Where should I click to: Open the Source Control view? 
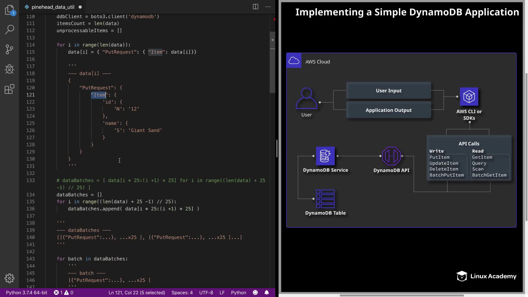10,50
